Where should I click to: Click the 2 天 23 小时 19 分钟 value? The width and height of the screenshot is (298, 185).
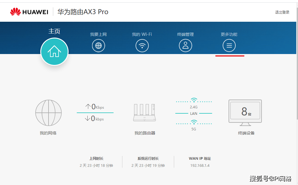coord(148,165)
